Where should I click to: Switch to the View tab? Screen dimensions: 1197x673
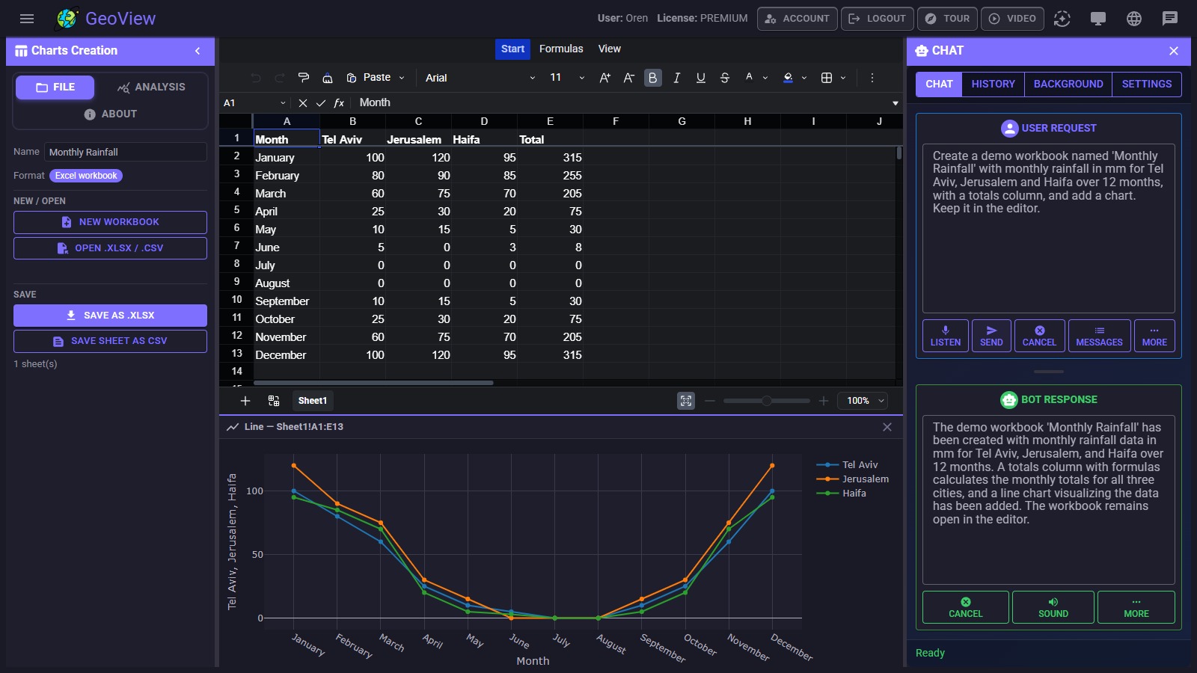(x=609, y=49)
